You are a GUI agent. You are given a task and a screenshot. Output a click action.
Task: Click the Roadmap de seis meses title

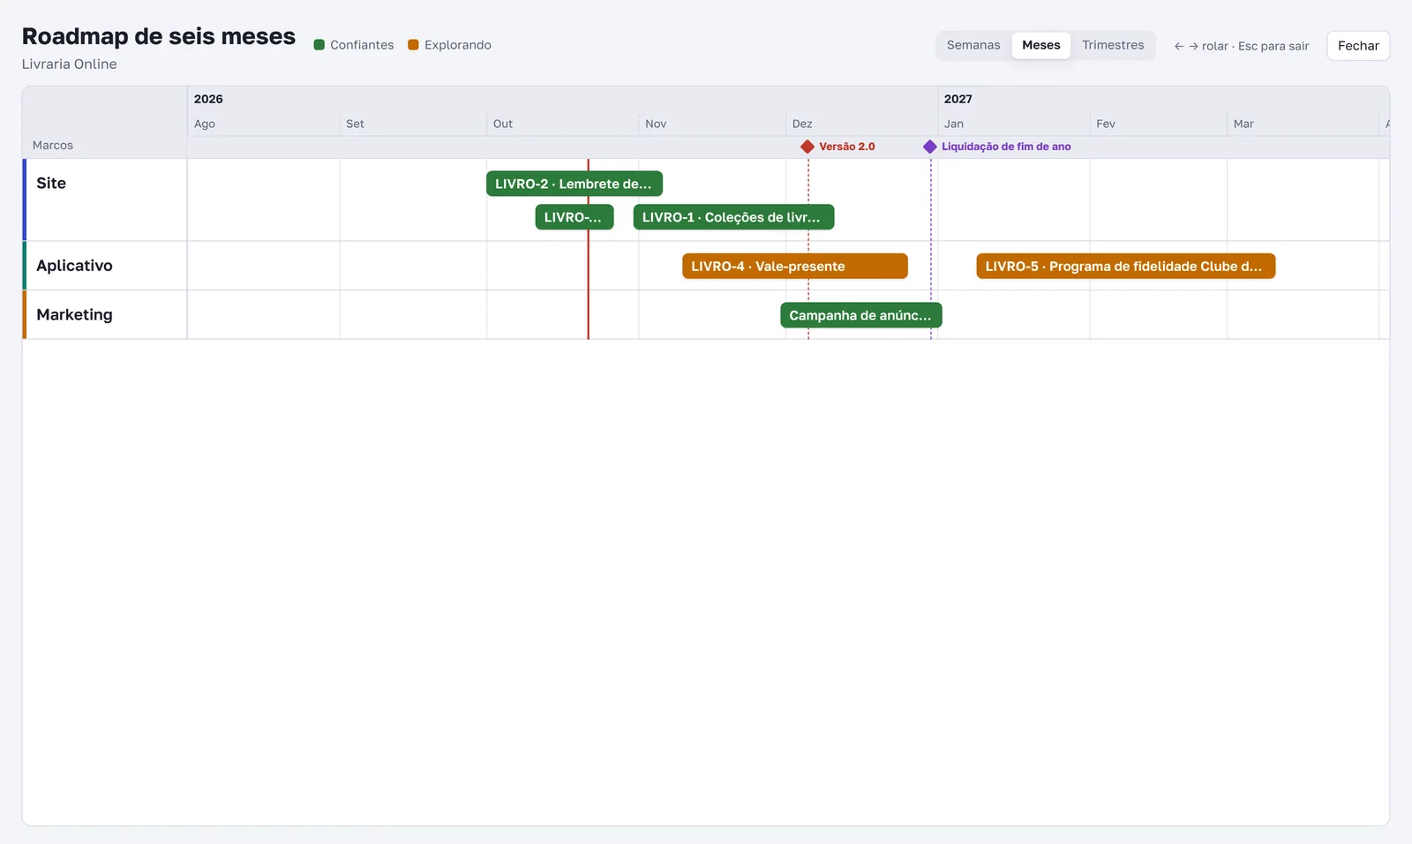159,36
